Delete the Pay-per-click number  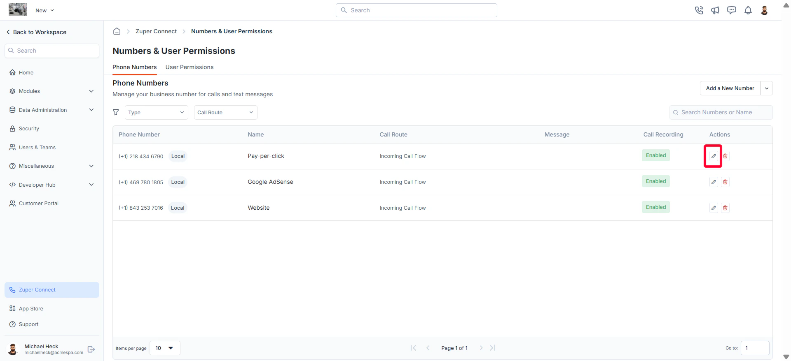pyautogui.click(x=725, y=156)
